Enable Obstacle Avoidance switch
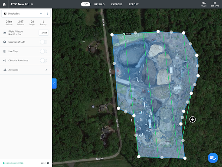The image size is (222, 167). coord(44,60)
